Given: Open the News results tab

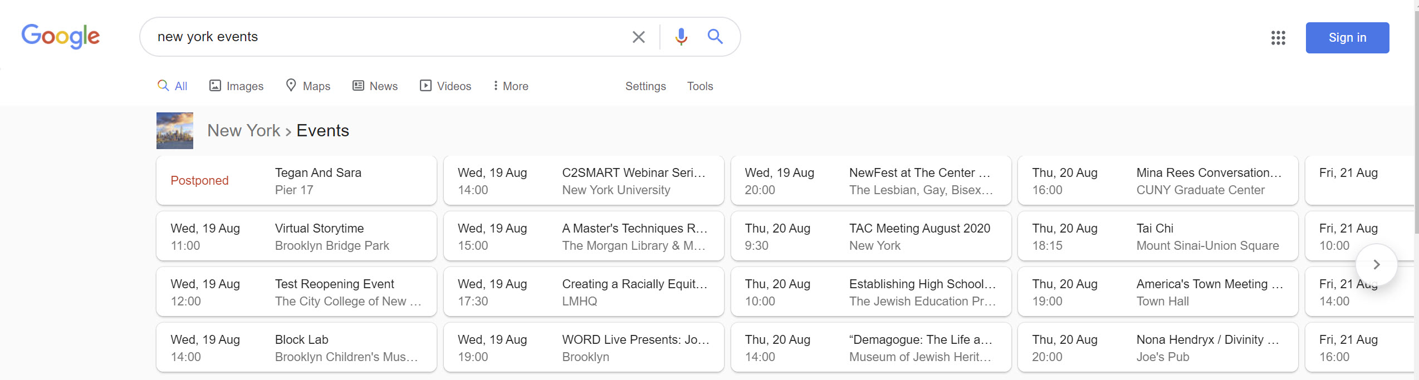Looking at the screenshot, I should [x=375, y=86].
